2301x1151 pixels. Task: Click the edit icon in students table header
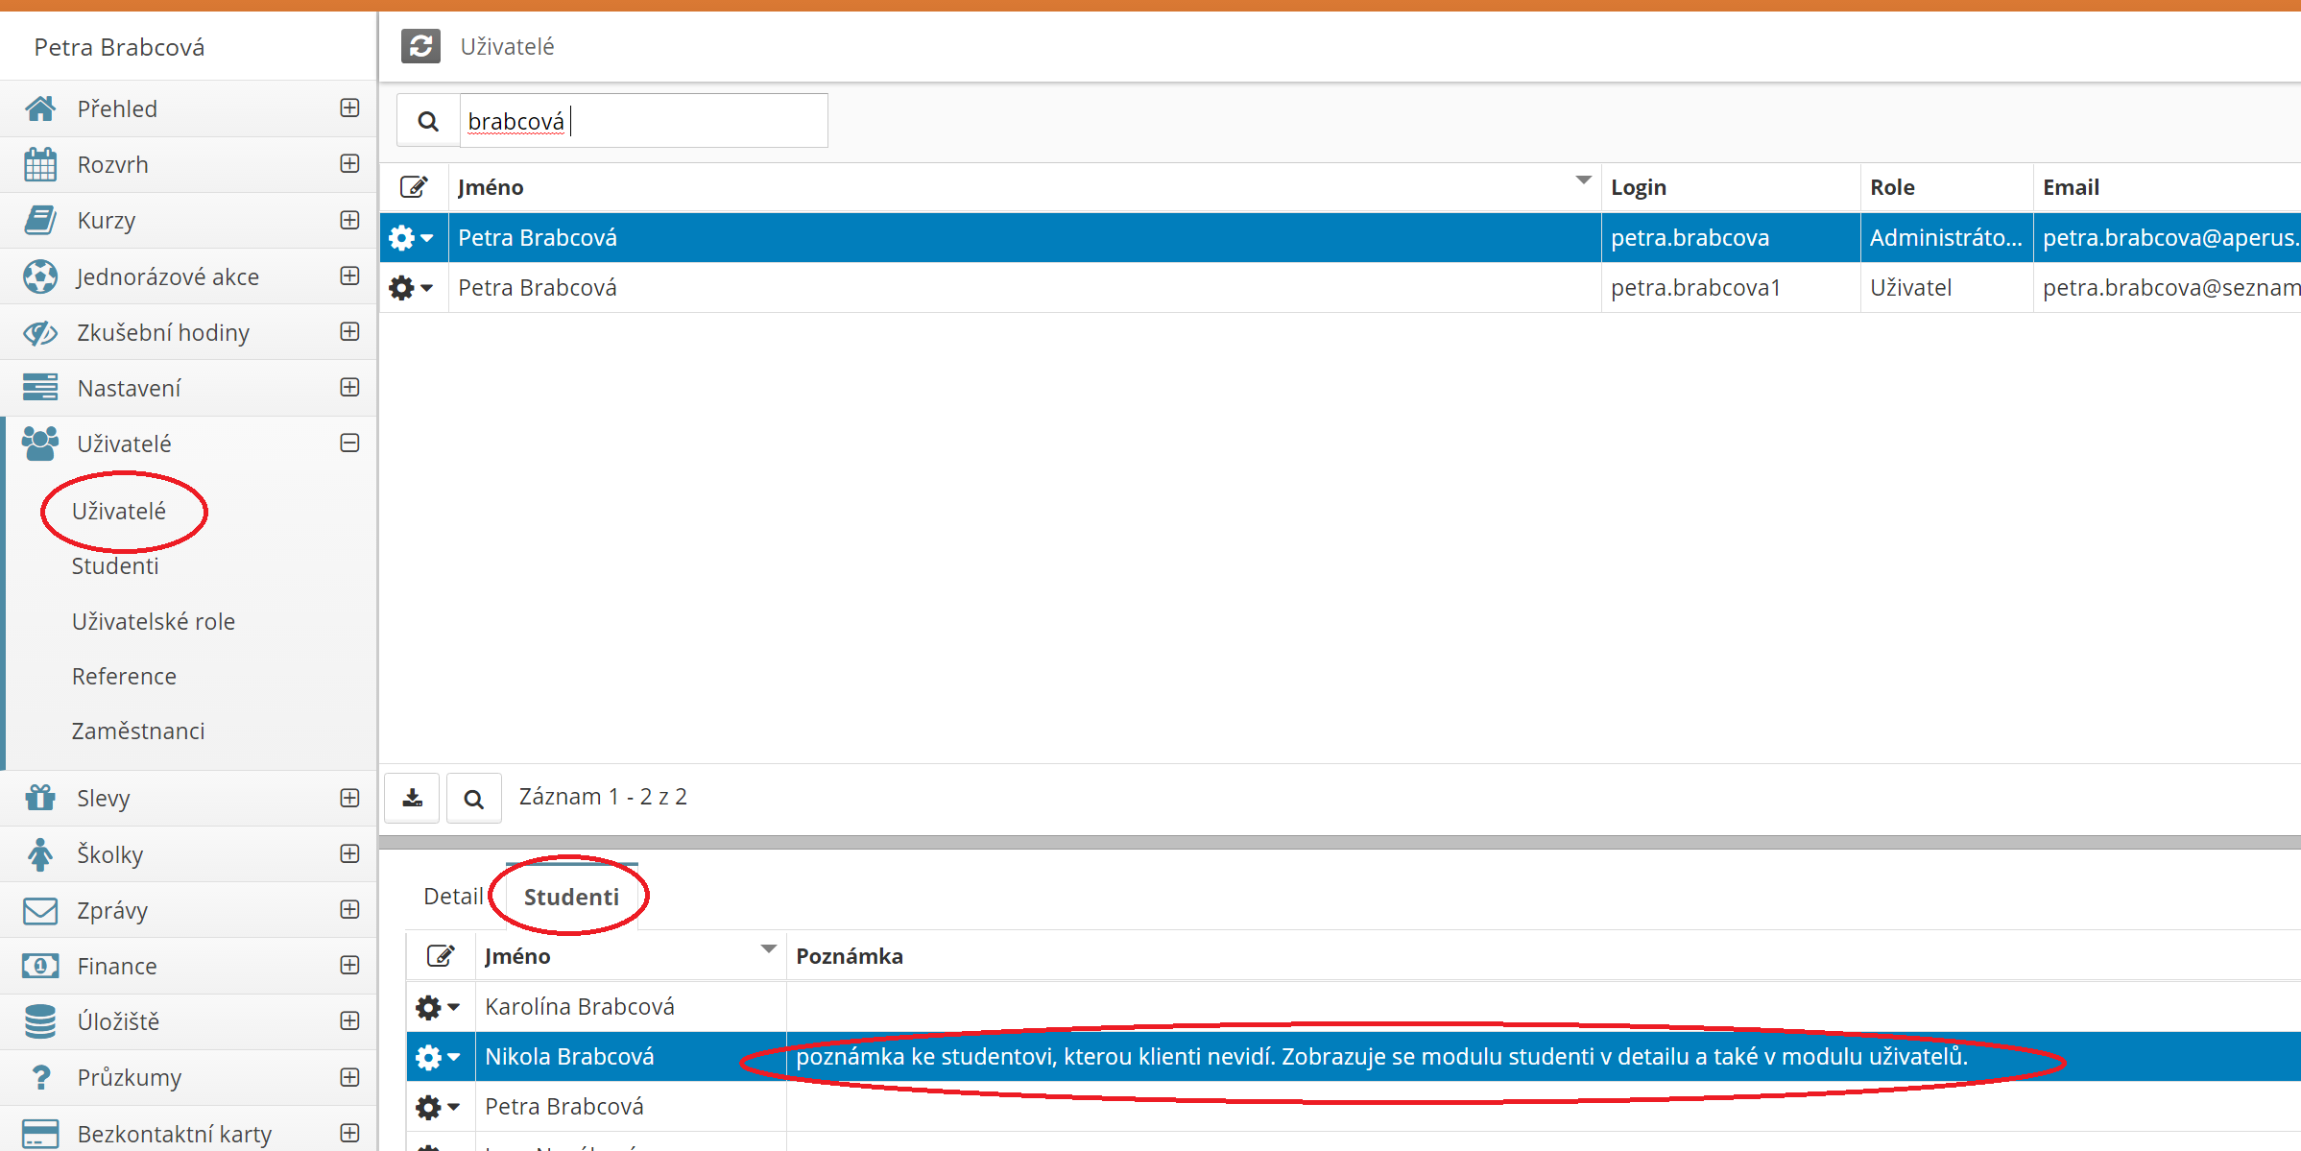coord(441,956)
